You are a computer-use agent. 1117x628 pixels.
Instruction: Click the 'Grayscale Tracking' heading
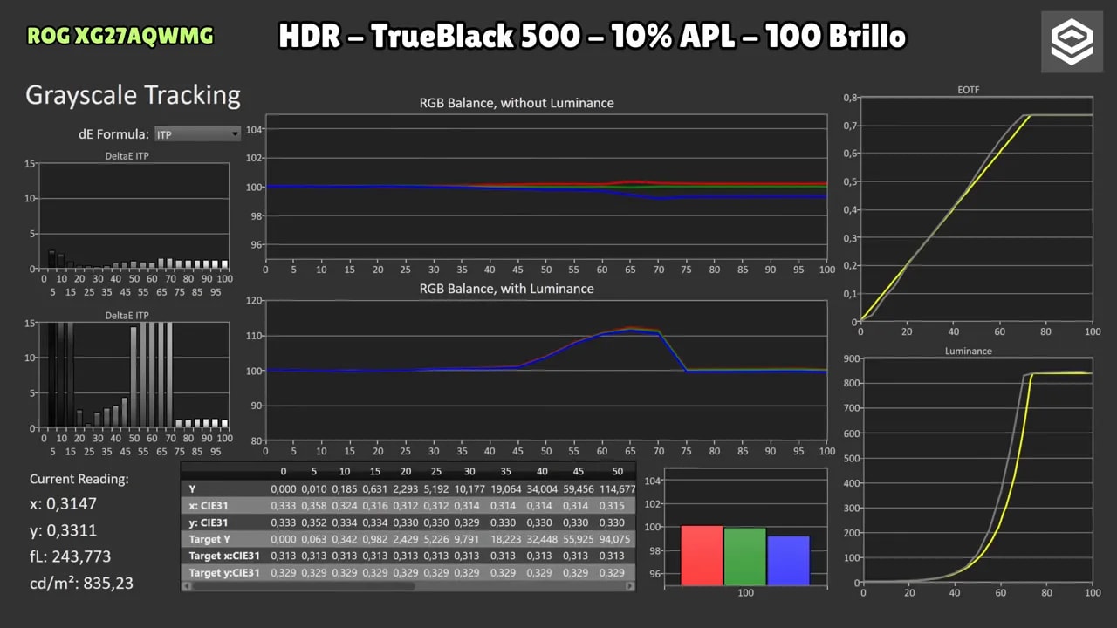pyautogui.click(x=134, y=94)
